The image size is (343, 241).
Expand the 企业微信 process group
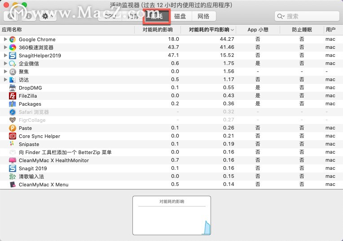5,63
